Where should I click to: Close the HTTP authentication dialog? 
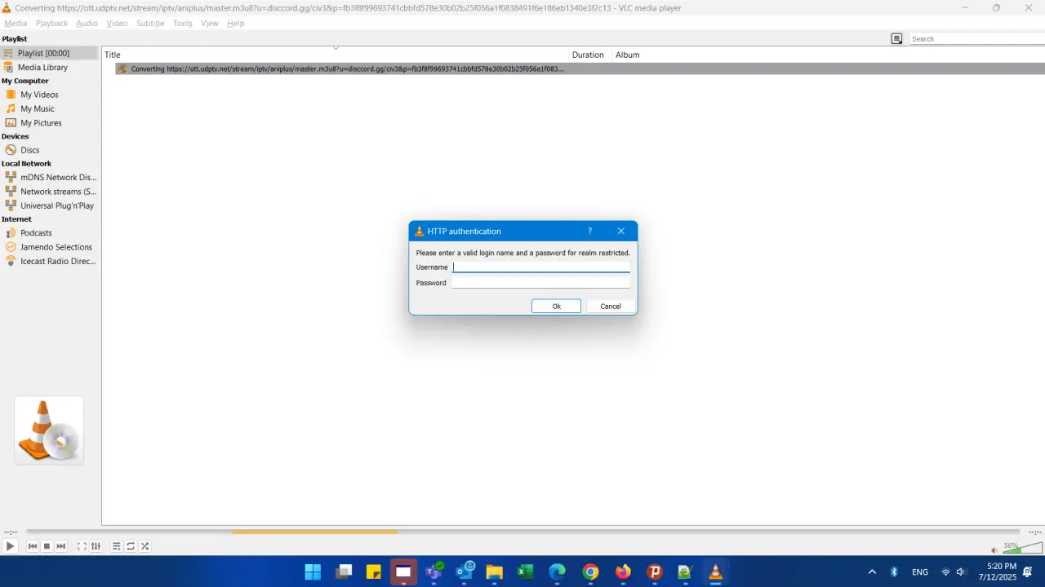coord(621,231)
